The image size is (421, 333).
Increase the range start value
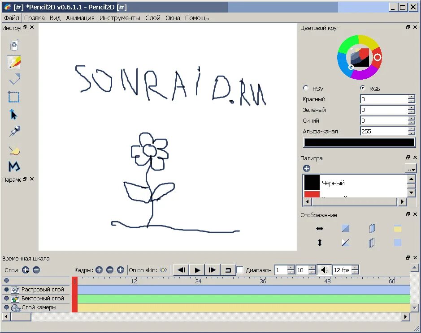[x=291, y=268]
